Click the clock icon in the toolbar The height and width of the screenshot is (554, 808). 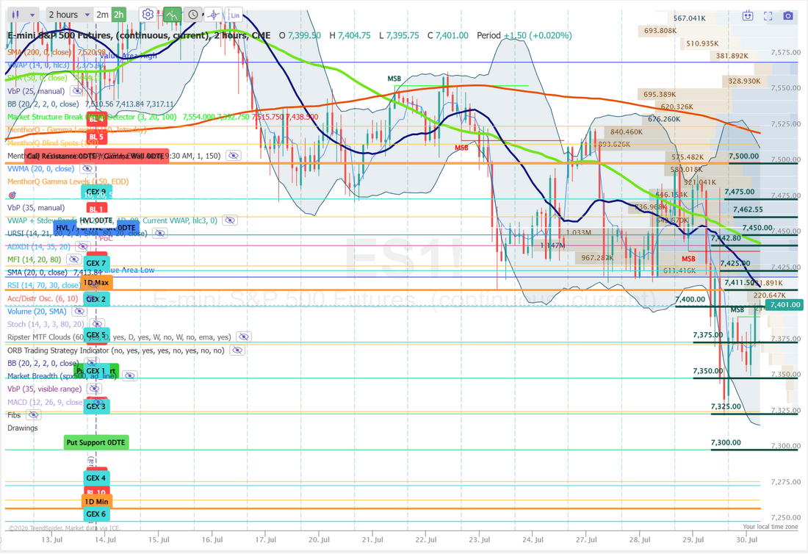(192, 15)
